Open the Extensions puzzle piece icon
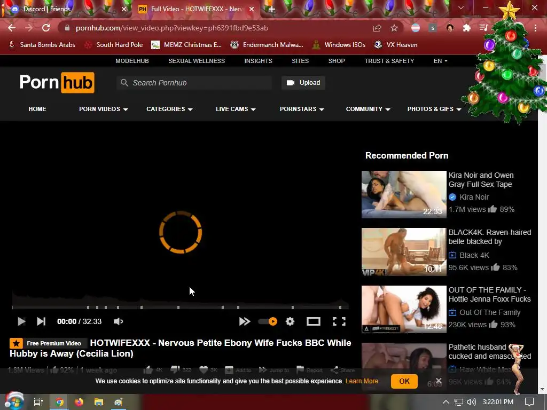The height and width of the screenshot is (410, 547). tap(467, 28)
